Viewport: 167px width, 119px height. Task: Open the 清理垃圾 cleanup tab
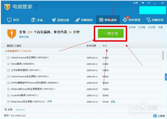(x=60, y=20)
